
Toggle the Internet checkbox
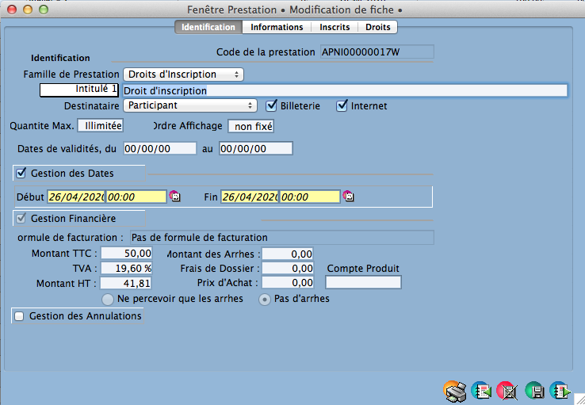click(x=342, y=106)
